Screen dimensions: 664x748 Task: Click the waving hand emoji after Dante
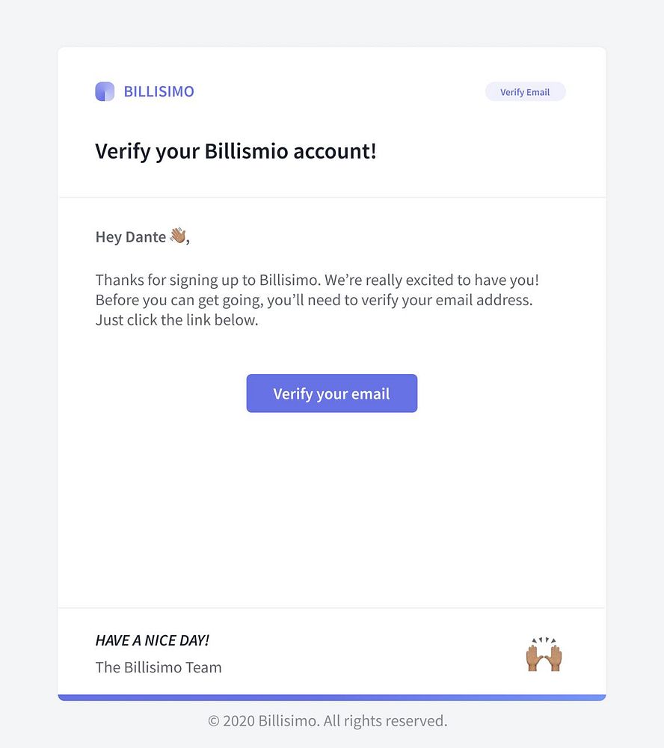178,235
